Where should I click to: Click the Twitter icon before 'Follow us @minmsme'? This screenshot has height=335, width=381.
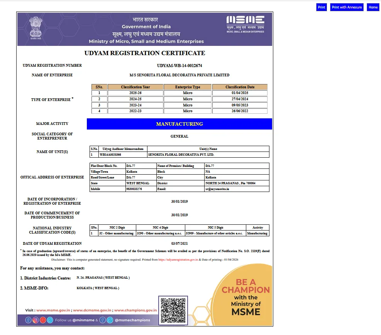click(50, 320)
